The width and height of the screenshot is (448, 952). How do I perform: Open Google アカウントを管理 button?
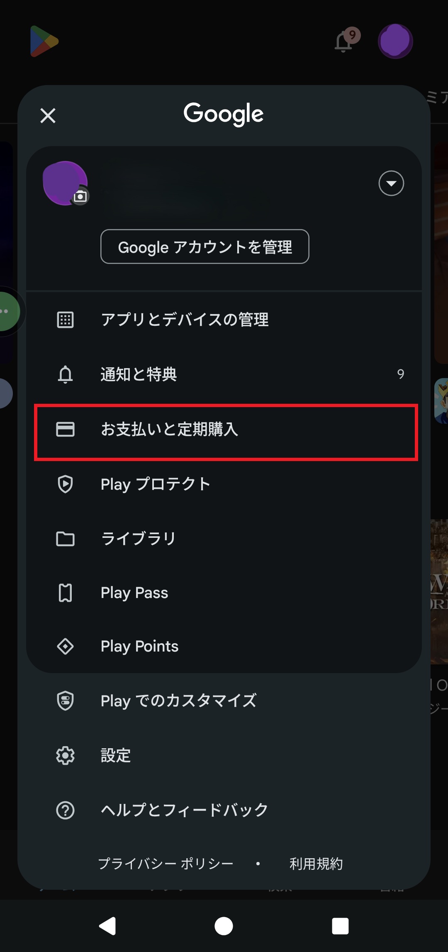[x=205, y=247]
